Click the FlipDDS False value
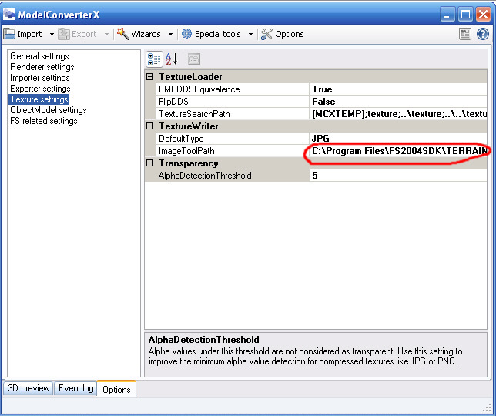This screenshot has height=416, width=496. pyautogui.click(x=398, y=102)
